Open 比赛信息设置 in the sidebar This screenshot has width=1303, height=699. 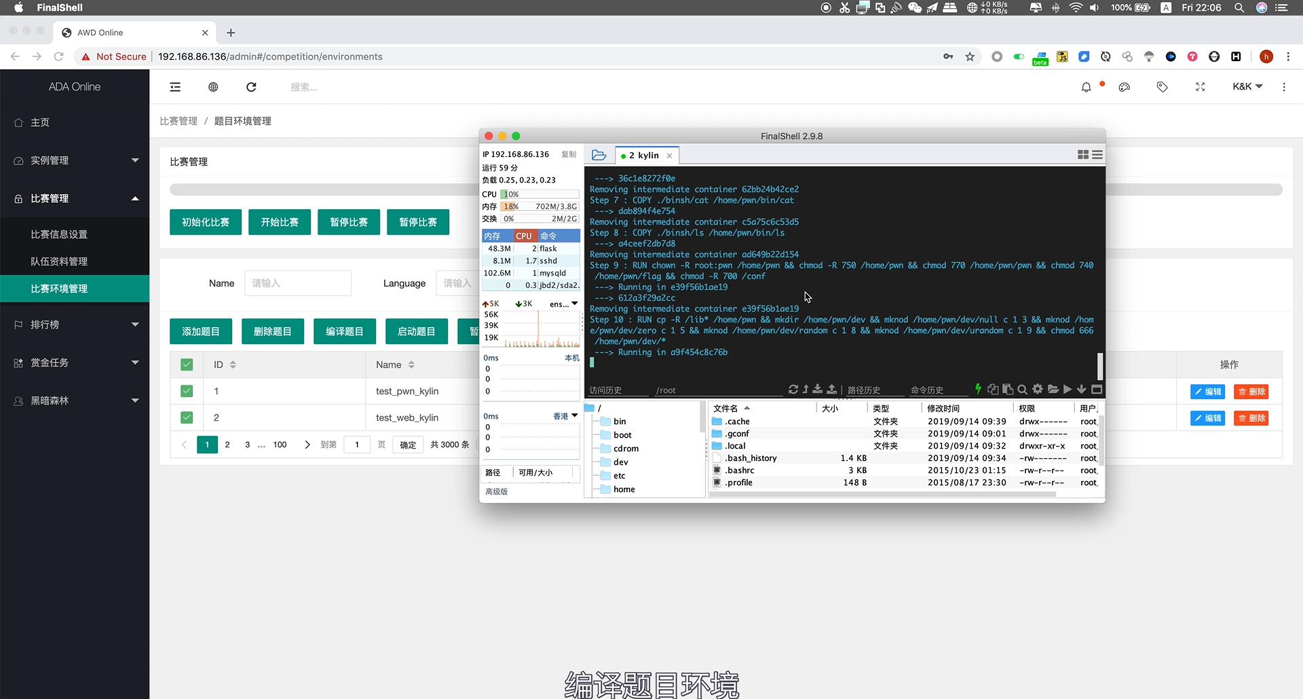(x=75, y=234)
